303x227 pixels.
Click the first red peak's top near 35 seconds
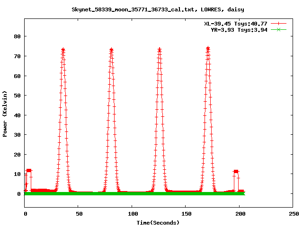(63, 50)
